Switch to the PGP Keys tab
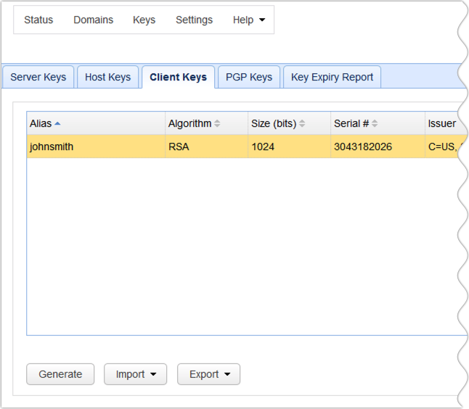 point(249,77)
